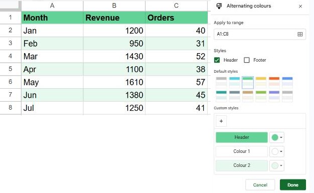Image resolution: width=314 pixels, height=193 pixels.
Task: Pick the yellow default style thumbnail
Action: point(261,83)
